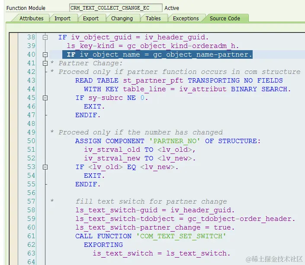305x265 pixels.
Task: Collapse the IF block at line 38
Action: 45,37
